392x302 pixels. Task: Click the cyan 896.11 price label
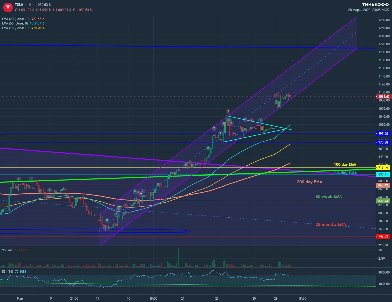(x=383, y=174)
